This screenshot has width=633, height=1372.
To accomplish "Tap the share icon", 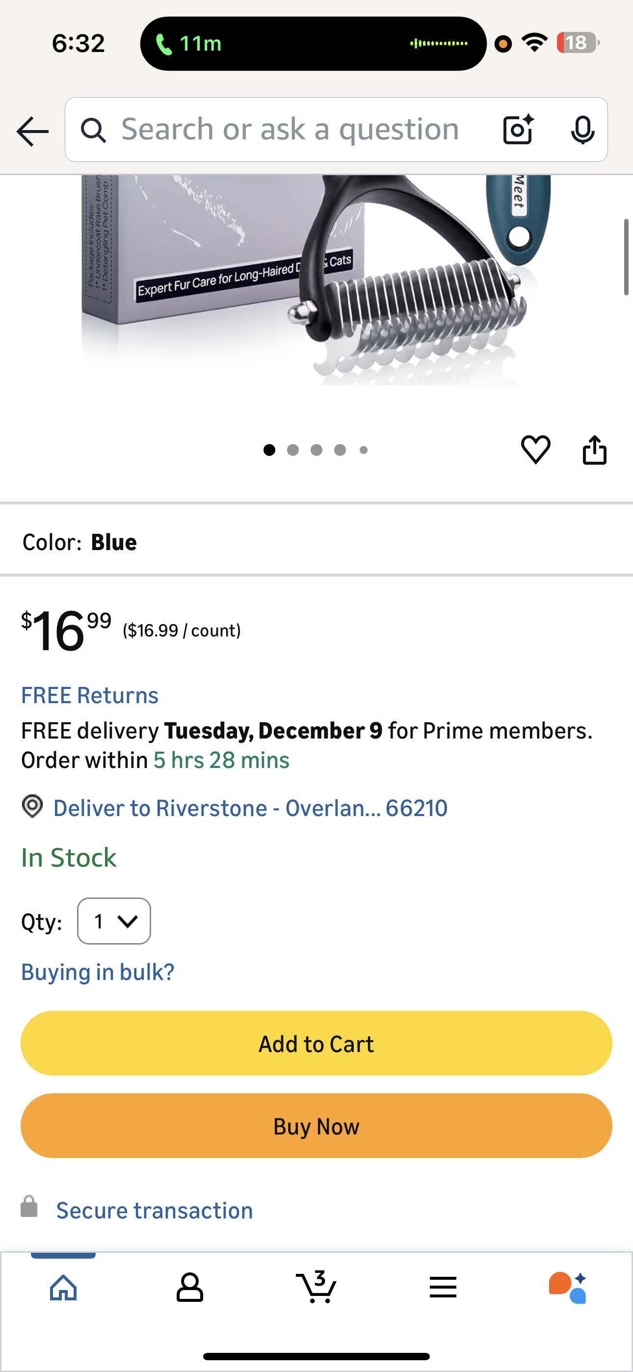I will pos(594,450).
